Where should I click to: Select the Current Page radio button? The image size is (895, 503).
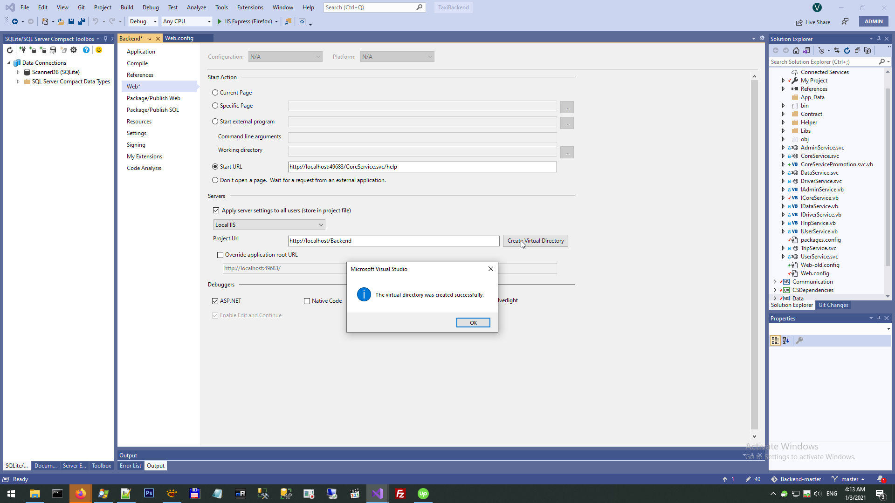(215, 93)
